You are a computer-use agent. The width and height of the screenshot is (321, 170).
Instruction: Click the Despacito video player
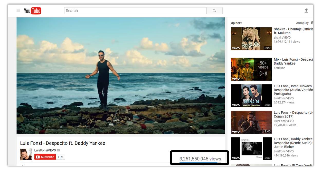pos(121,76)
